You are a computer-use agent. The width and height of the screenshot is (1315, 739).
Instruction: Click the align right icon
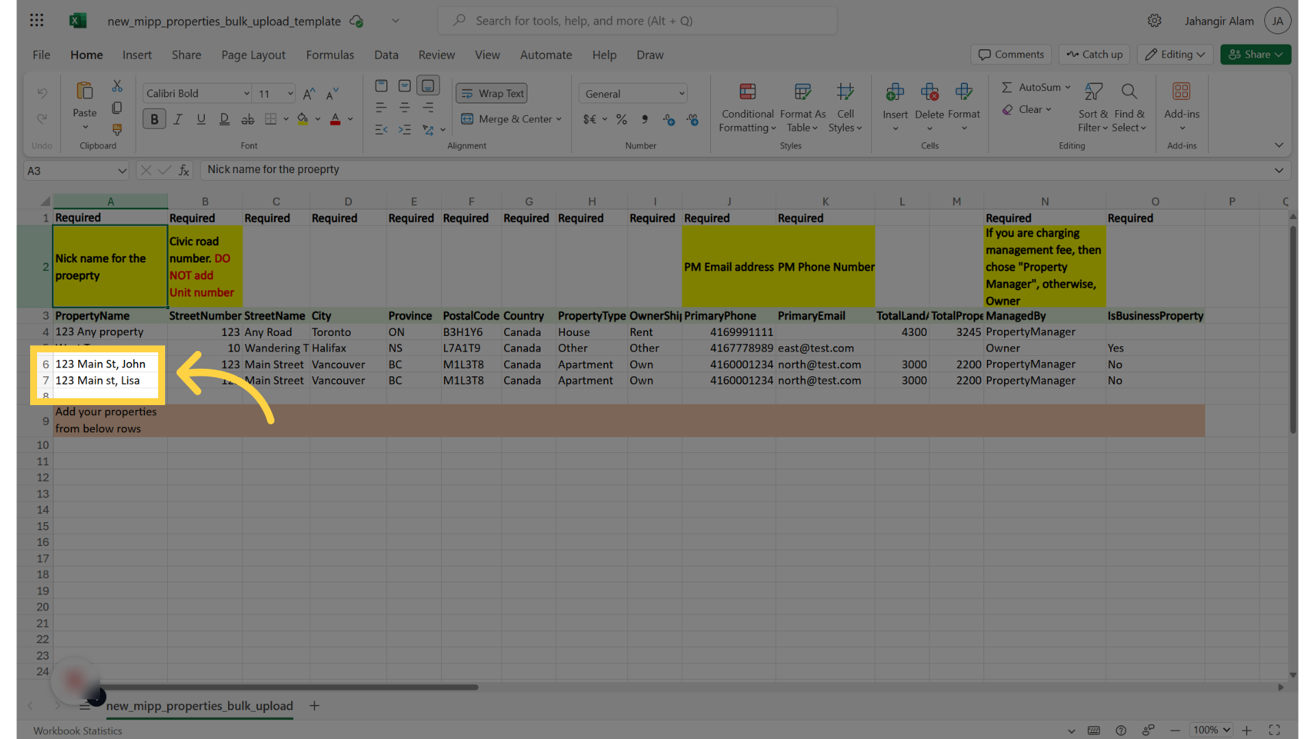point(428,107)
